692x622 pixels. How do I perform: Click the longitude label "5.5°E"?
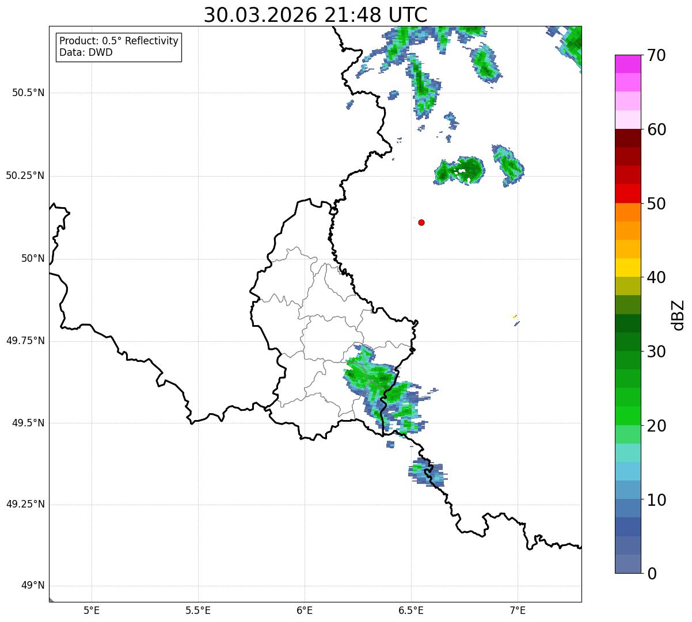pyautogui.click(x=198, y=610)
